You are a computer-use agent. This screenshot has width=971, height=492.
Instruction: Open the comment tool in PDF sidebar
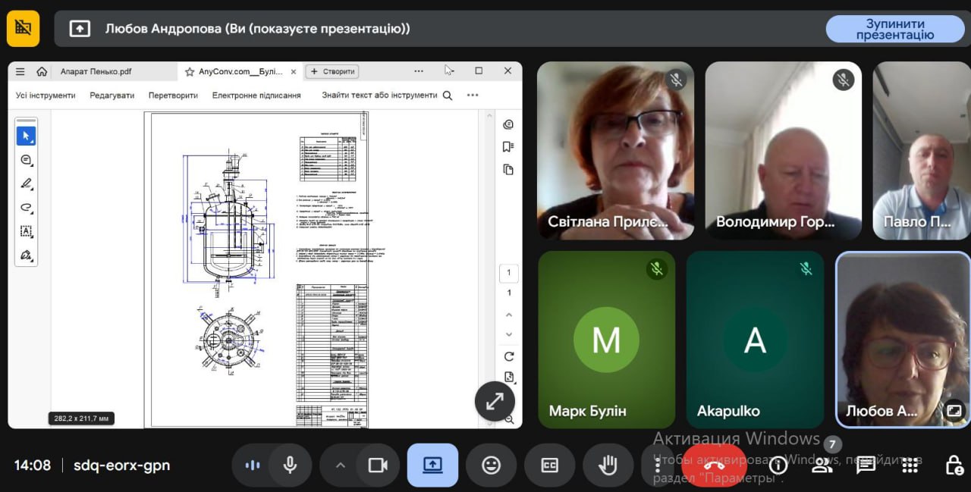click(x=26, y=160)
